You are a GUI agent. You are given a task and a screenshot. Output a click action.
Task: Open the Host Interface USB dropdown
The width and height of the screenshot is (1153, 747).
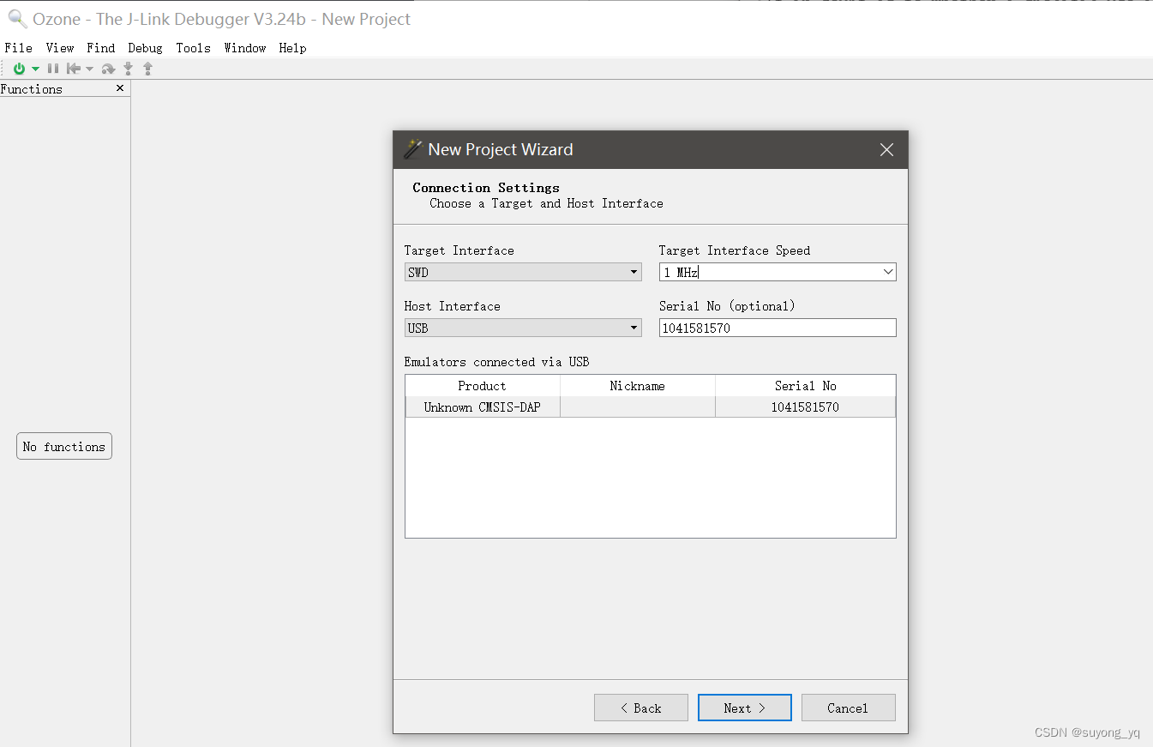pyautogui.click(x=523, y=328)
